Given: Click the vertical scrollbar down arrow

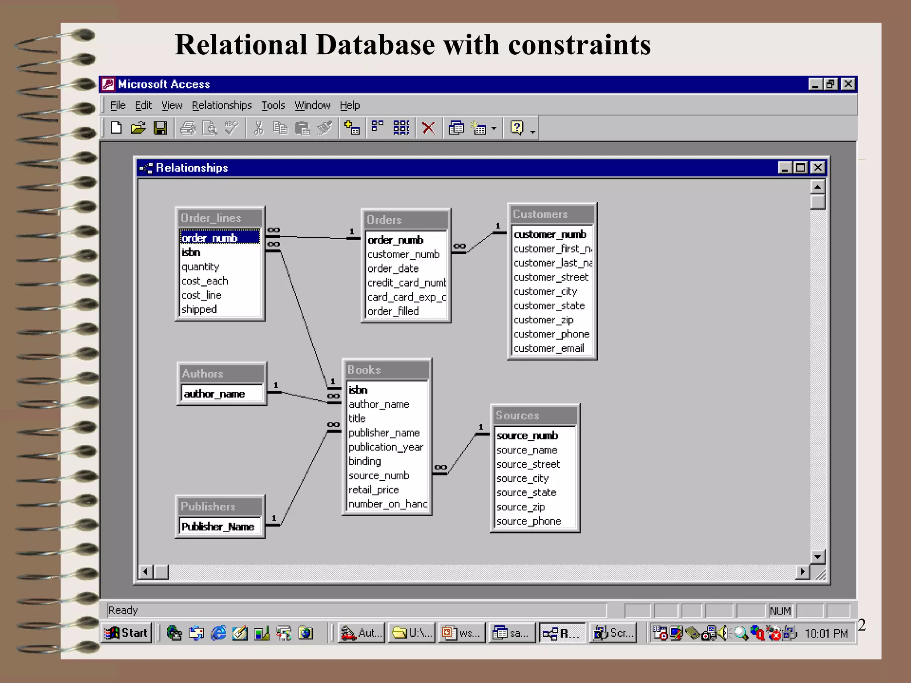Looking at the screenshot, I should 818,557.
